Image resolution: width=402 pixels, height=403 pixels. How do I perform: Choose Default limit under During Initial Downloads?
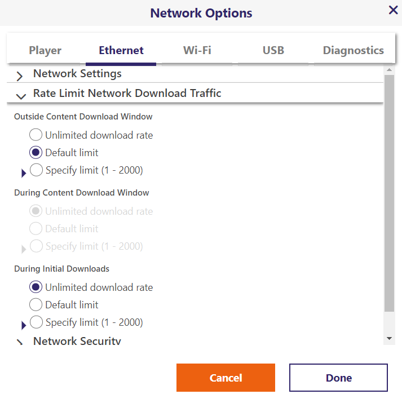36,305
